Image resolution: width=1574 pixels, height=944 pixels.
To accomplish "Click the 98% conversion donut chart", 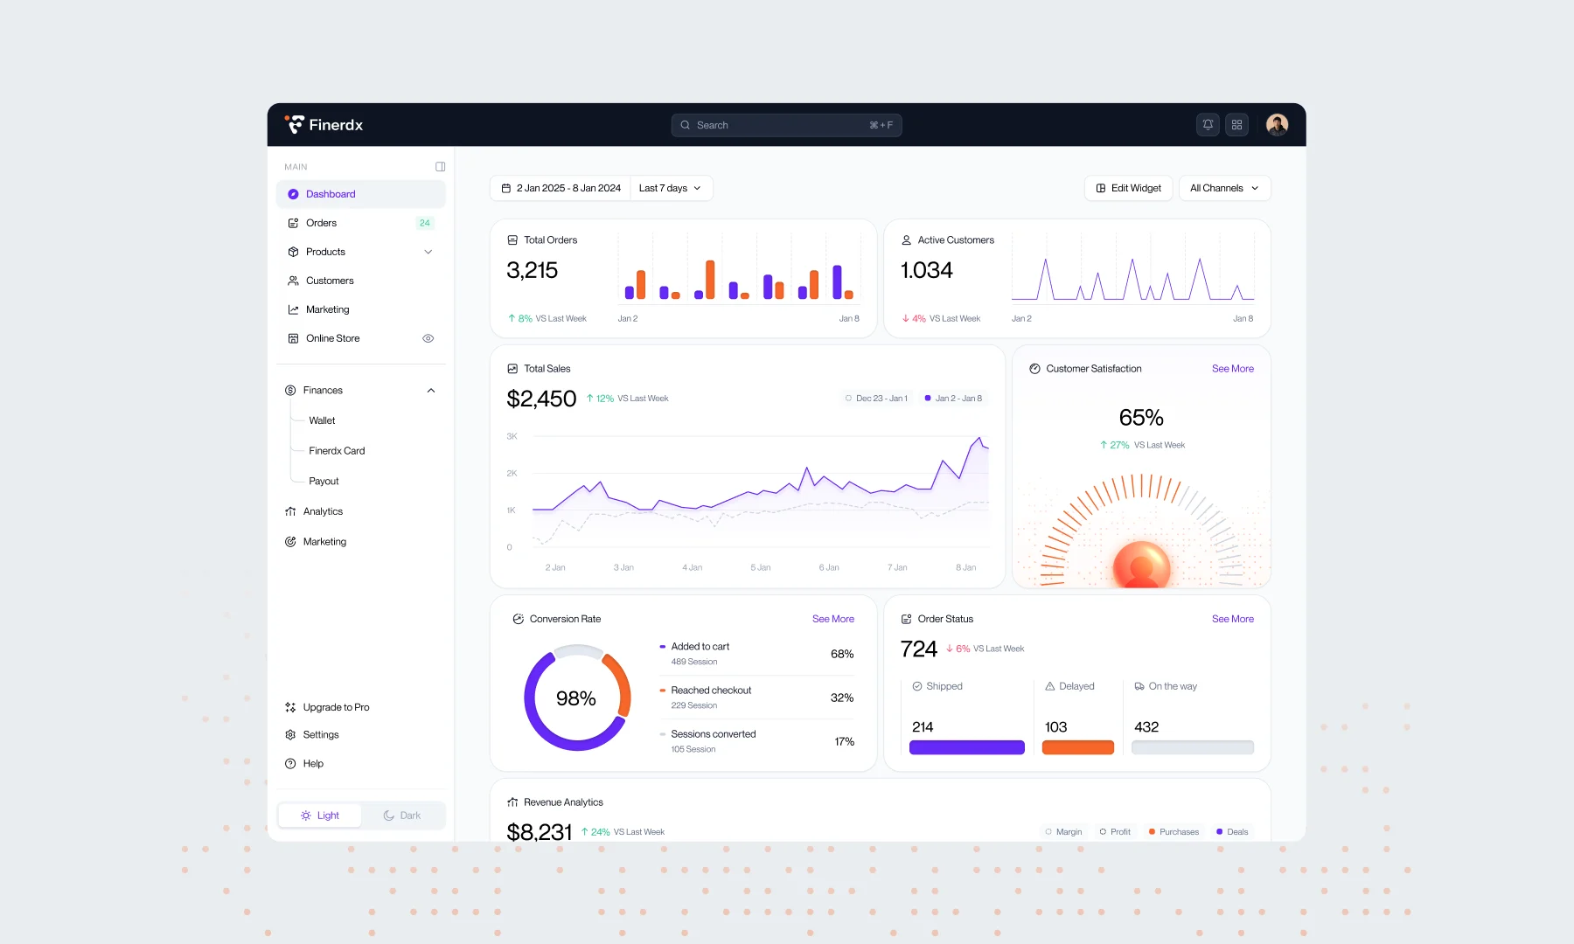I will tap(577, 698).
